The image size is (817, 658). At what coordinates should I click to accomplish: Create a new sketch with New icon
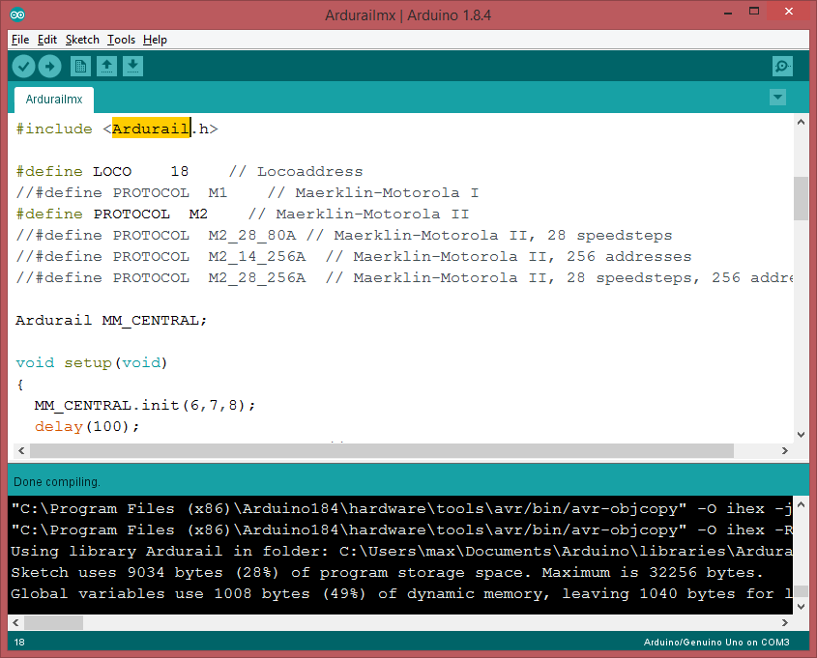click(80, 66)
